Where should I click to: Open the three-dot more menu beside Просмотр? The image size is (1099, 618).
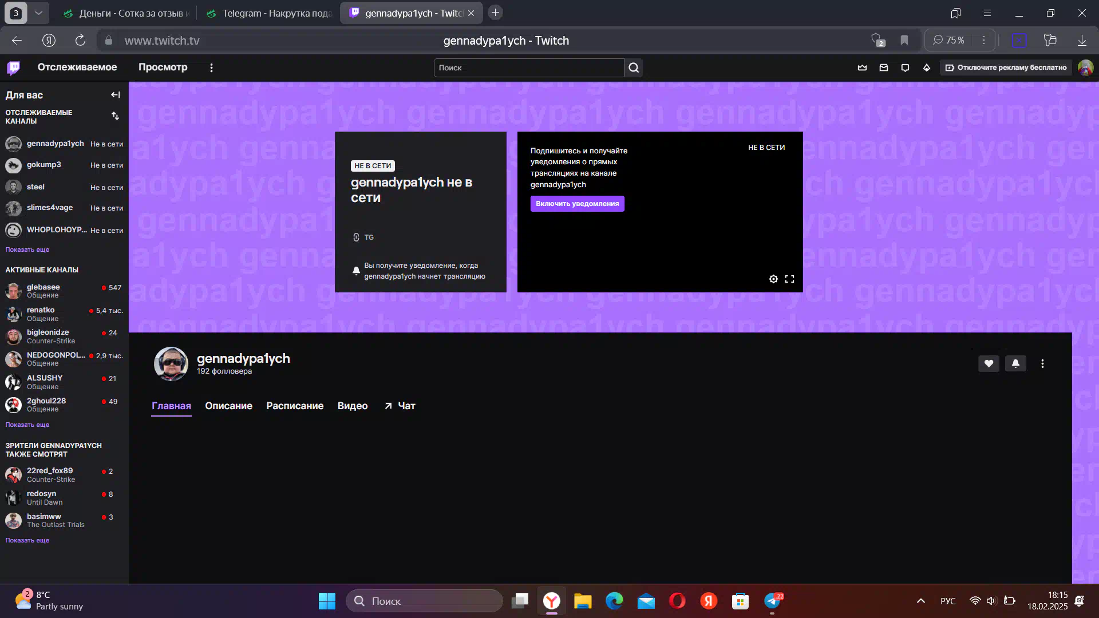[211, 68]
